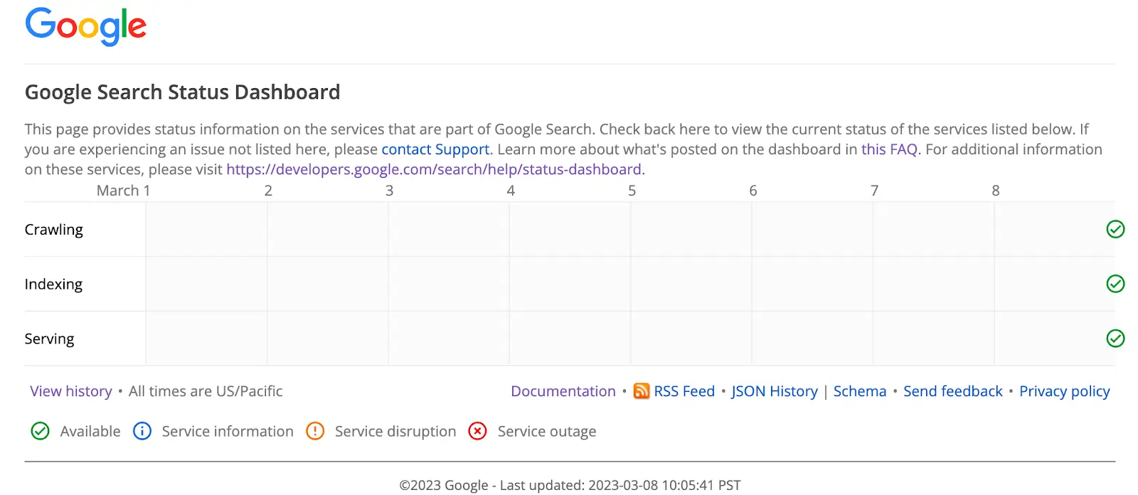Click date column header 4

click(x=511, y=191)
